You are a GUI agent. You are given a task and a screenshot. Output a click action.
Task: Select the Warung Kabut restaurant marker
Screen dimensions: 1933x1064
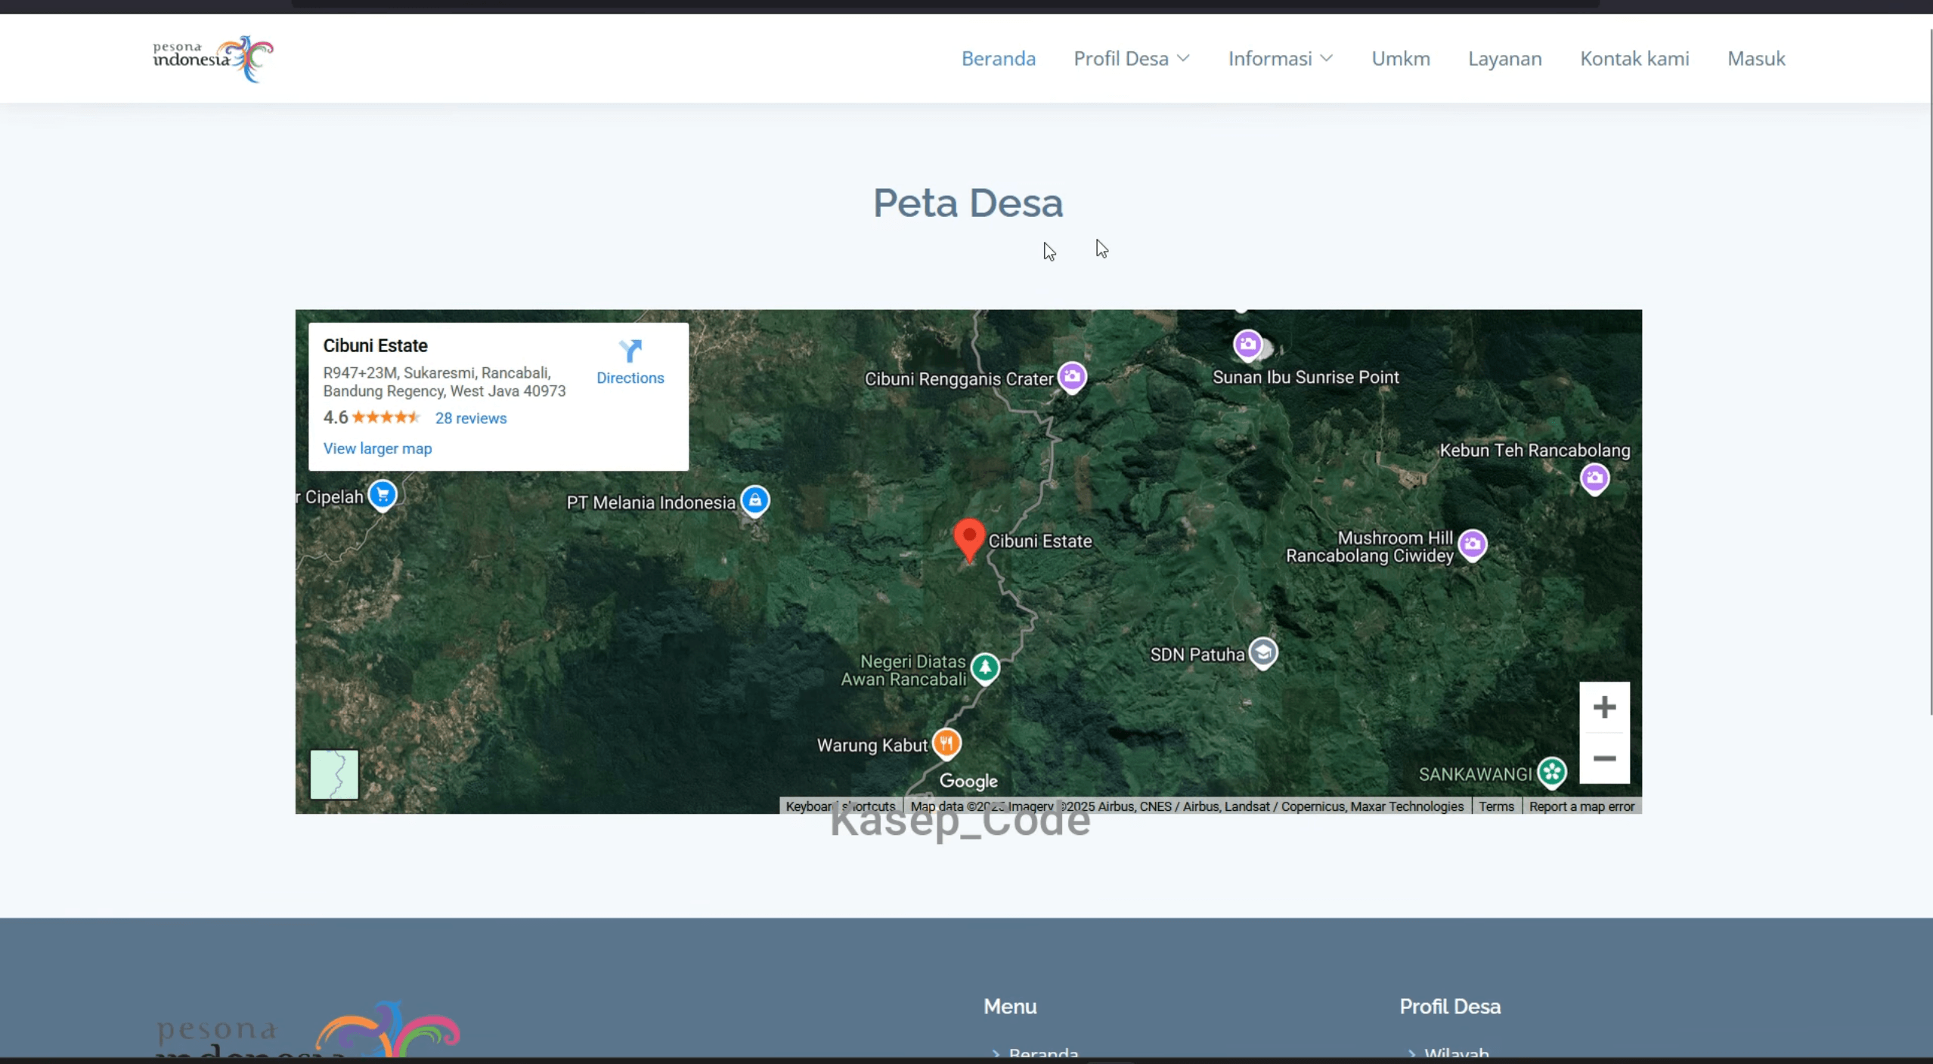(946, 743)
